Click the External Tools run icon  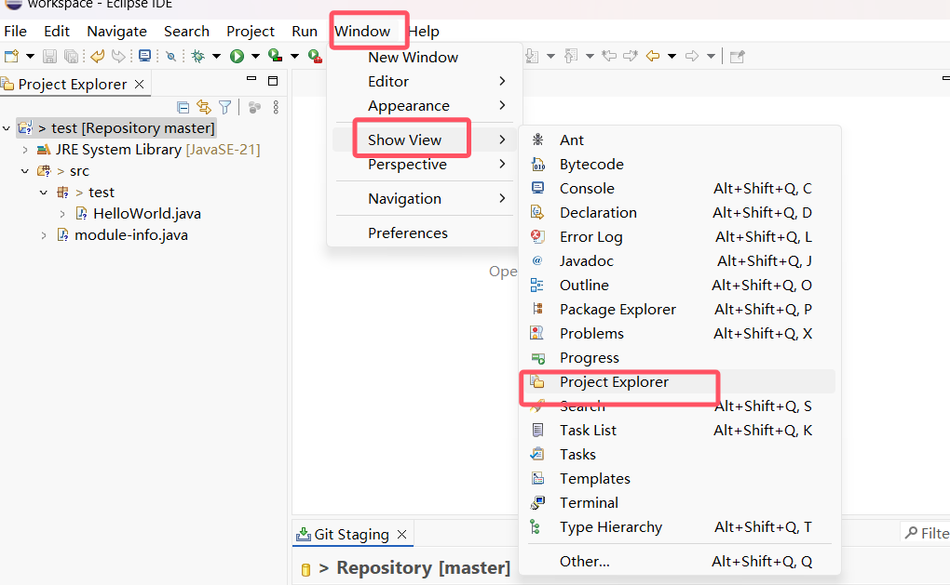click(x=315, y=56)
